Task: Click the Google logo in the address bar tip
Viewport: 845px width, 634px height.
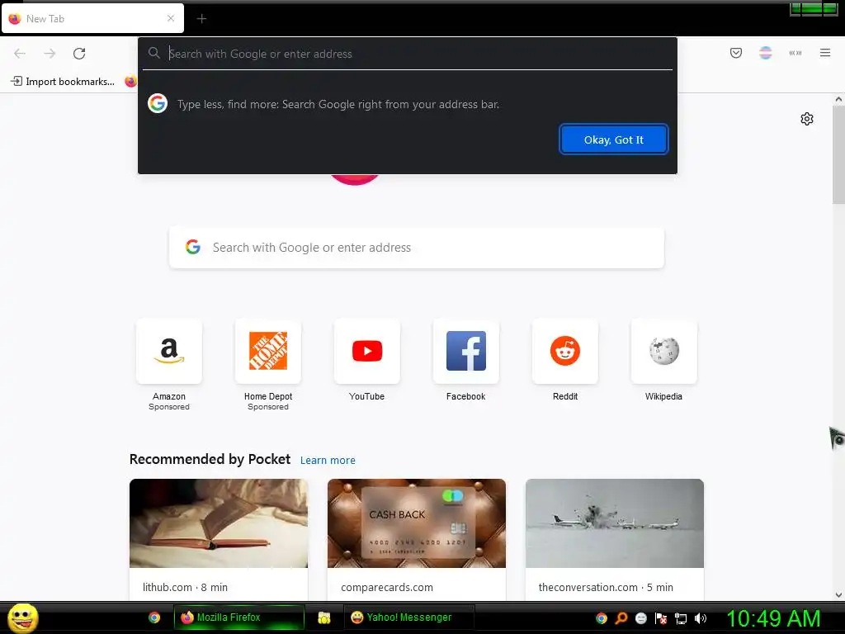Action: [x=158, y=103]
